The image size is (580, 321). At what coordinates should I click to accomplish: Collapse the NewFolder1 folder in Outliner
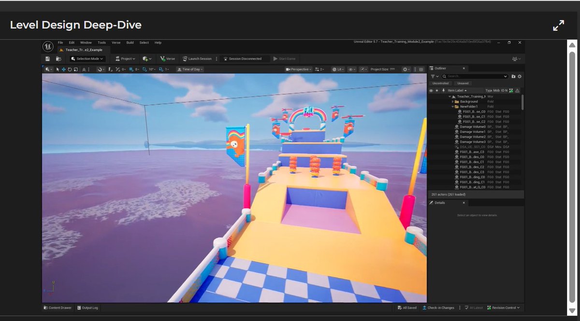coord(453,107)
